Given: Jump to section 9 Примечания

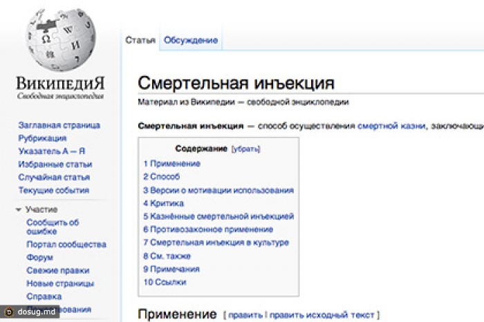Looking at the screenshot, I should [x=171, y=269].
